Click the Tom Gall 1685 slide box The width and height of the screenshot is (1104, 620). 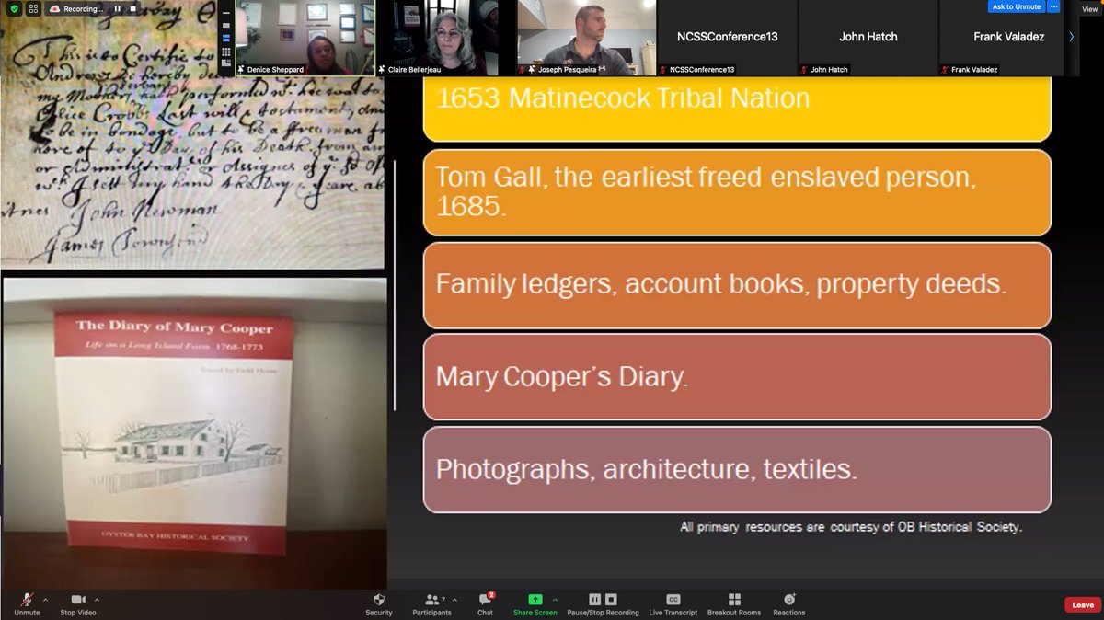pos(737,192)
